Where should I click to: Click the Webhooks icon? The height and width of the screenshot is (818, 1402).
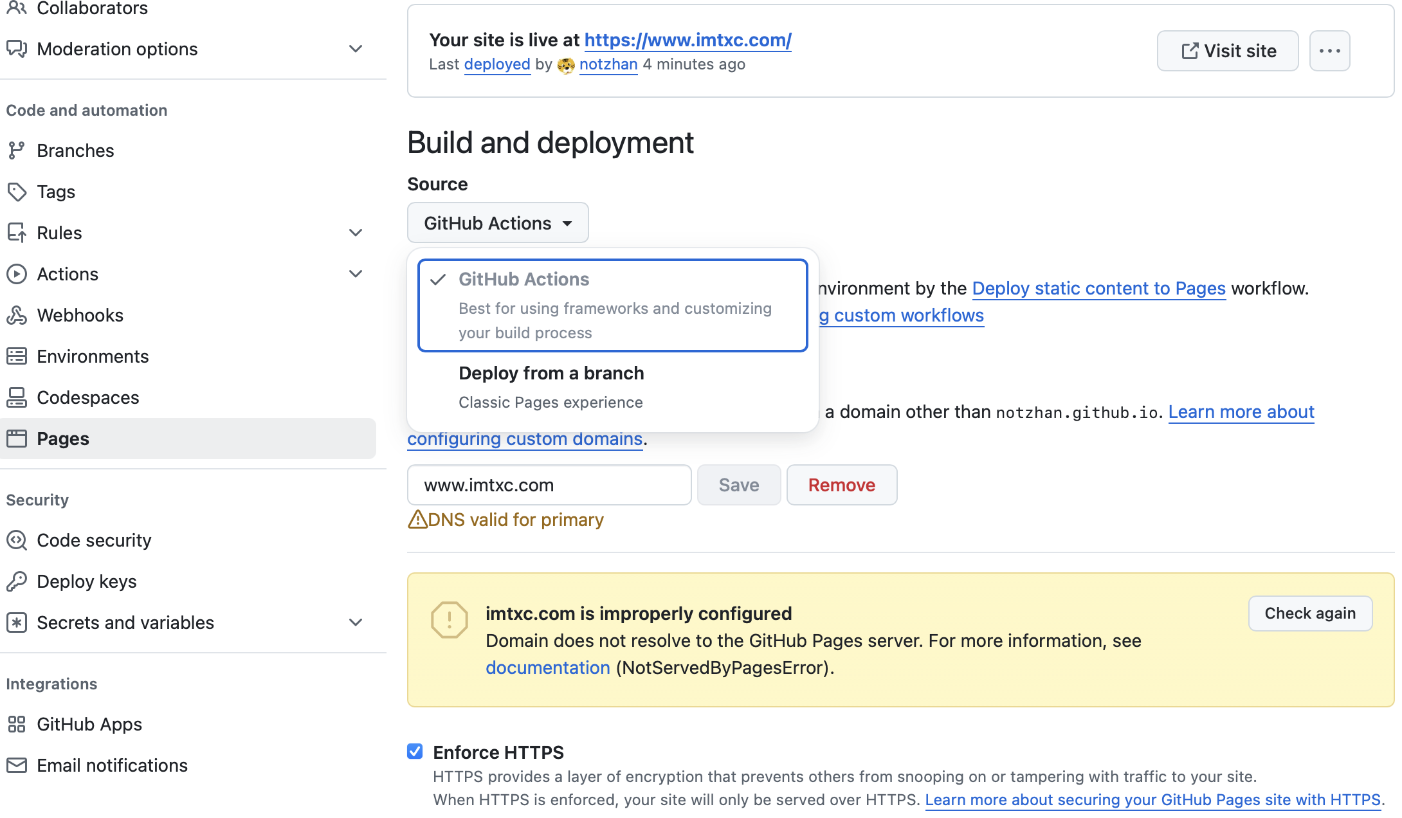click(16, 315)
